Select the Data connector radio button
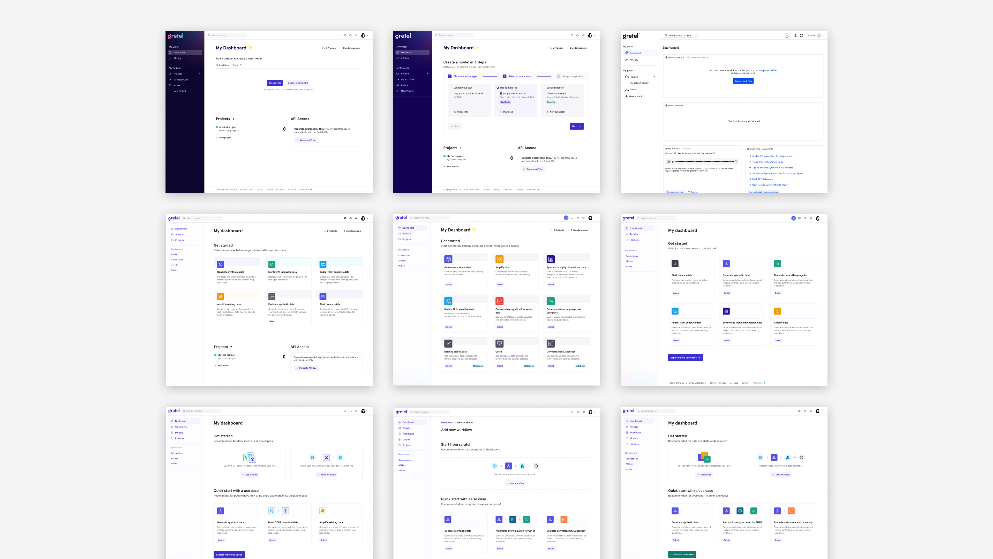993x559 pixels. (x=544, y=88)
